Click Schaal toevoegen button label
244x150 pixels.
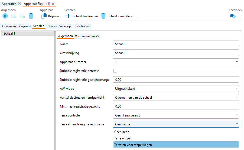tap(85, 16)
